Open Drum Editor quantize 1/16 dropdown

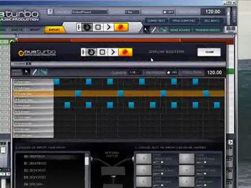coord(135,73)
